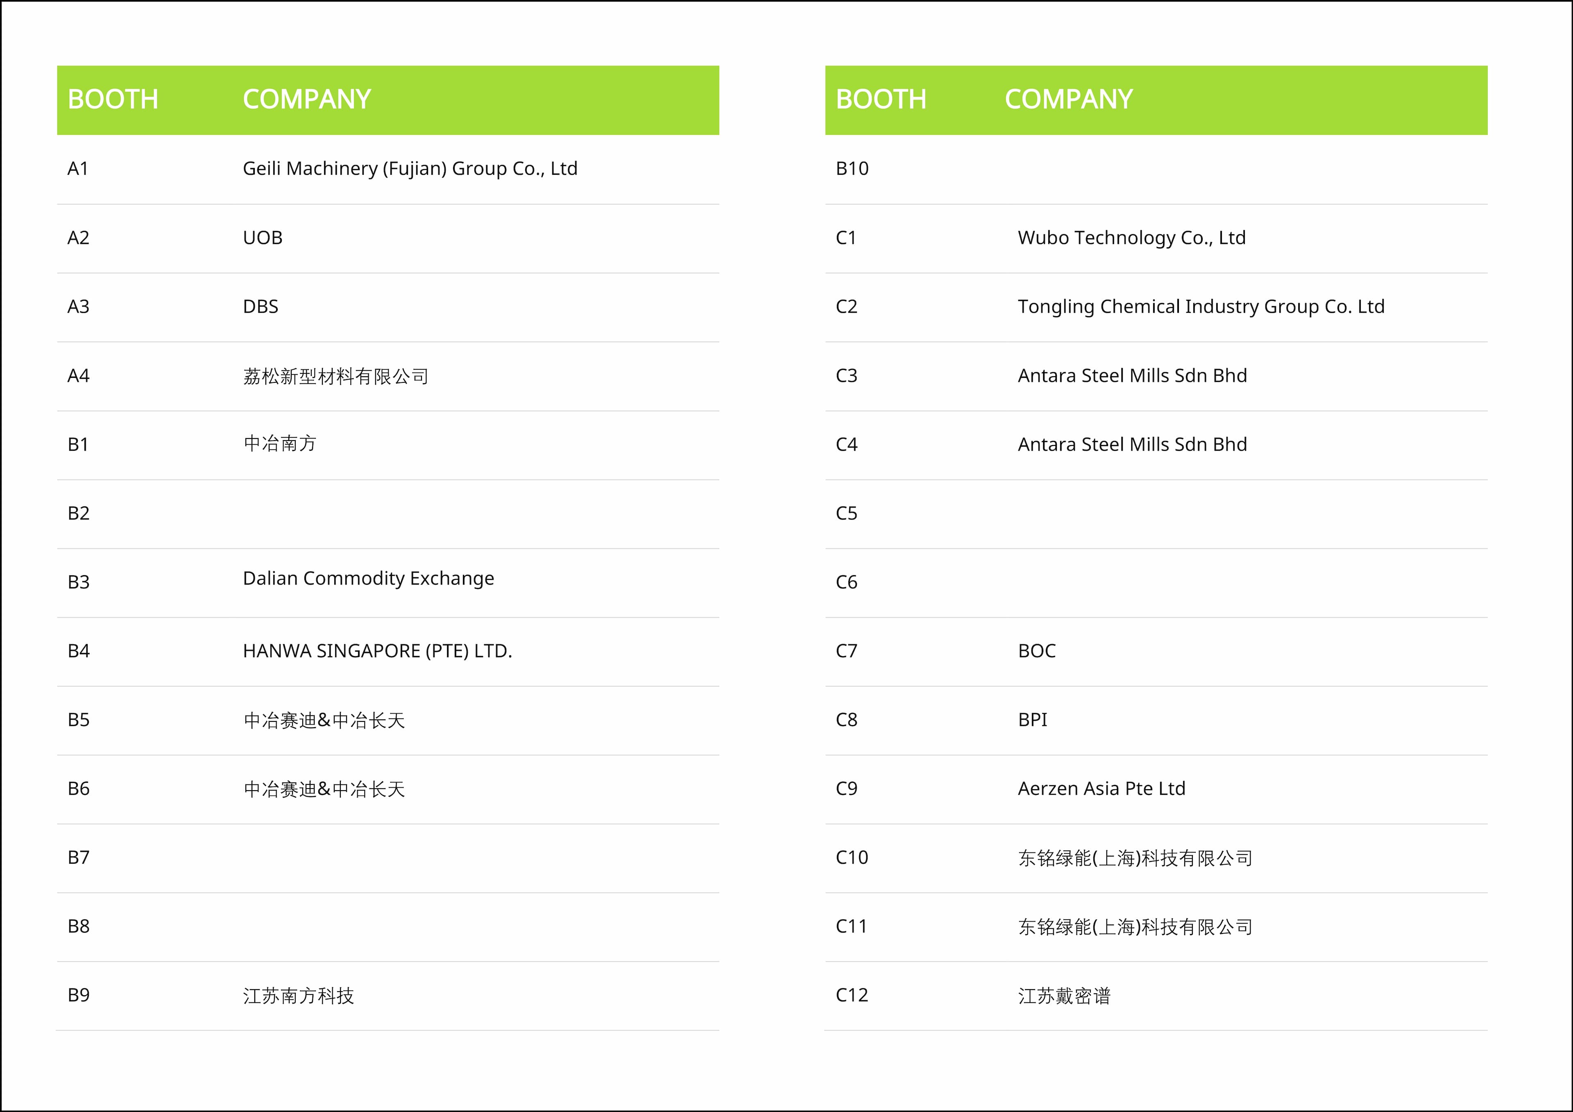Viewport: 1573px width, 1112px height.
Task: Select booth cell B3
Action: (x=78, y=582)
